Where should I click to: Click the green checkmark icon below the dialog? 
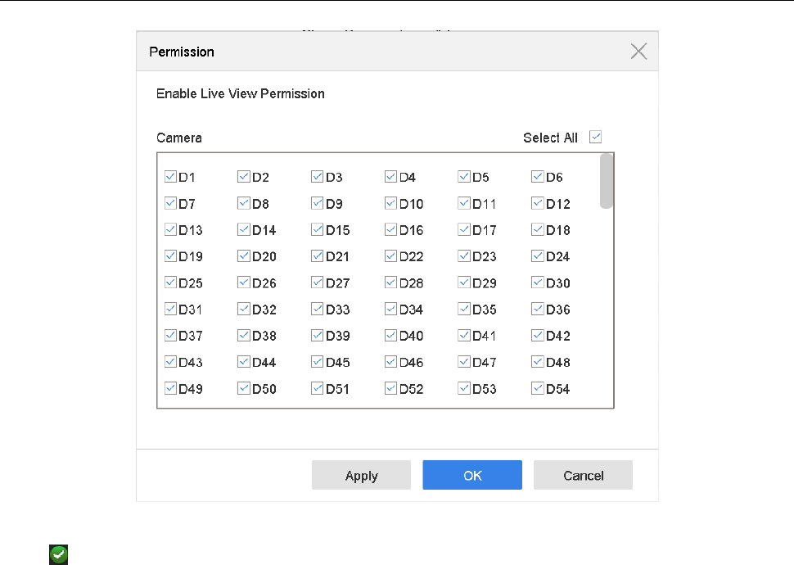point(58,554)
